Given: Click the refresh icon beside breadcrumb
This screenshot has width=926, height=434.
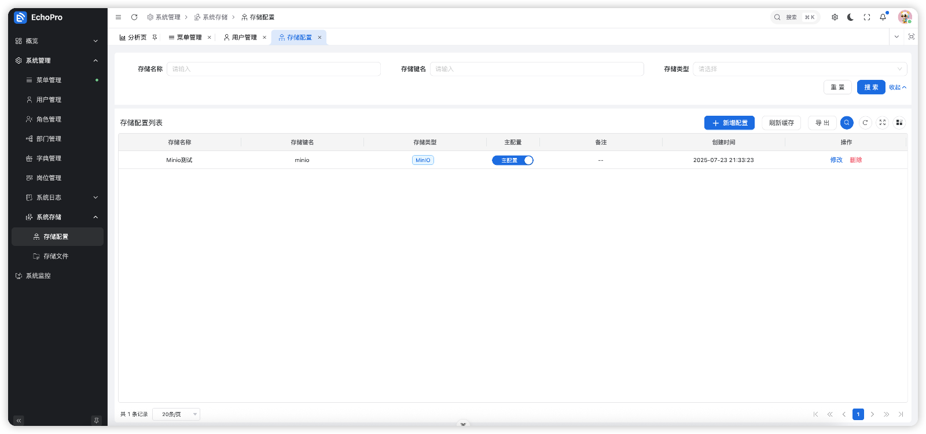Looking at the screenshot, I should [x=134, y=17].
